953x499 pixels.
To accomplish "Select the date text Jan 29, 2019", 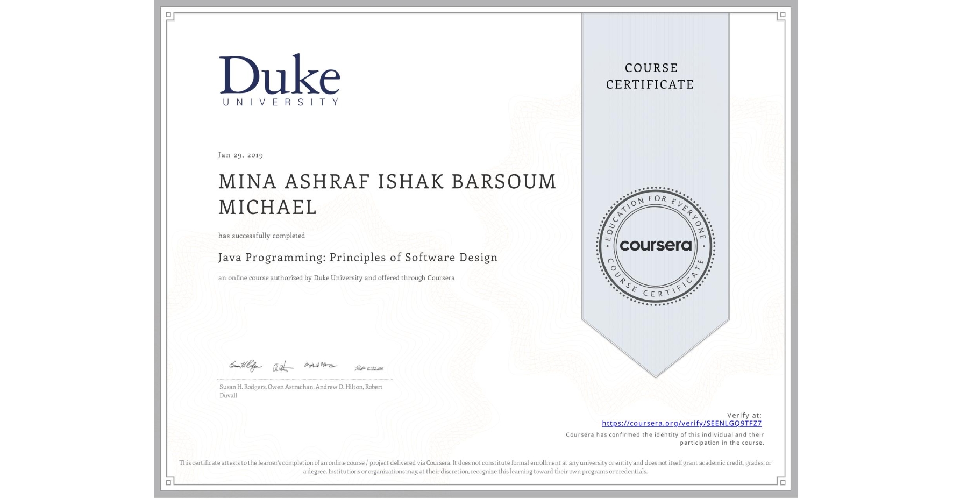I will point(240,155).
